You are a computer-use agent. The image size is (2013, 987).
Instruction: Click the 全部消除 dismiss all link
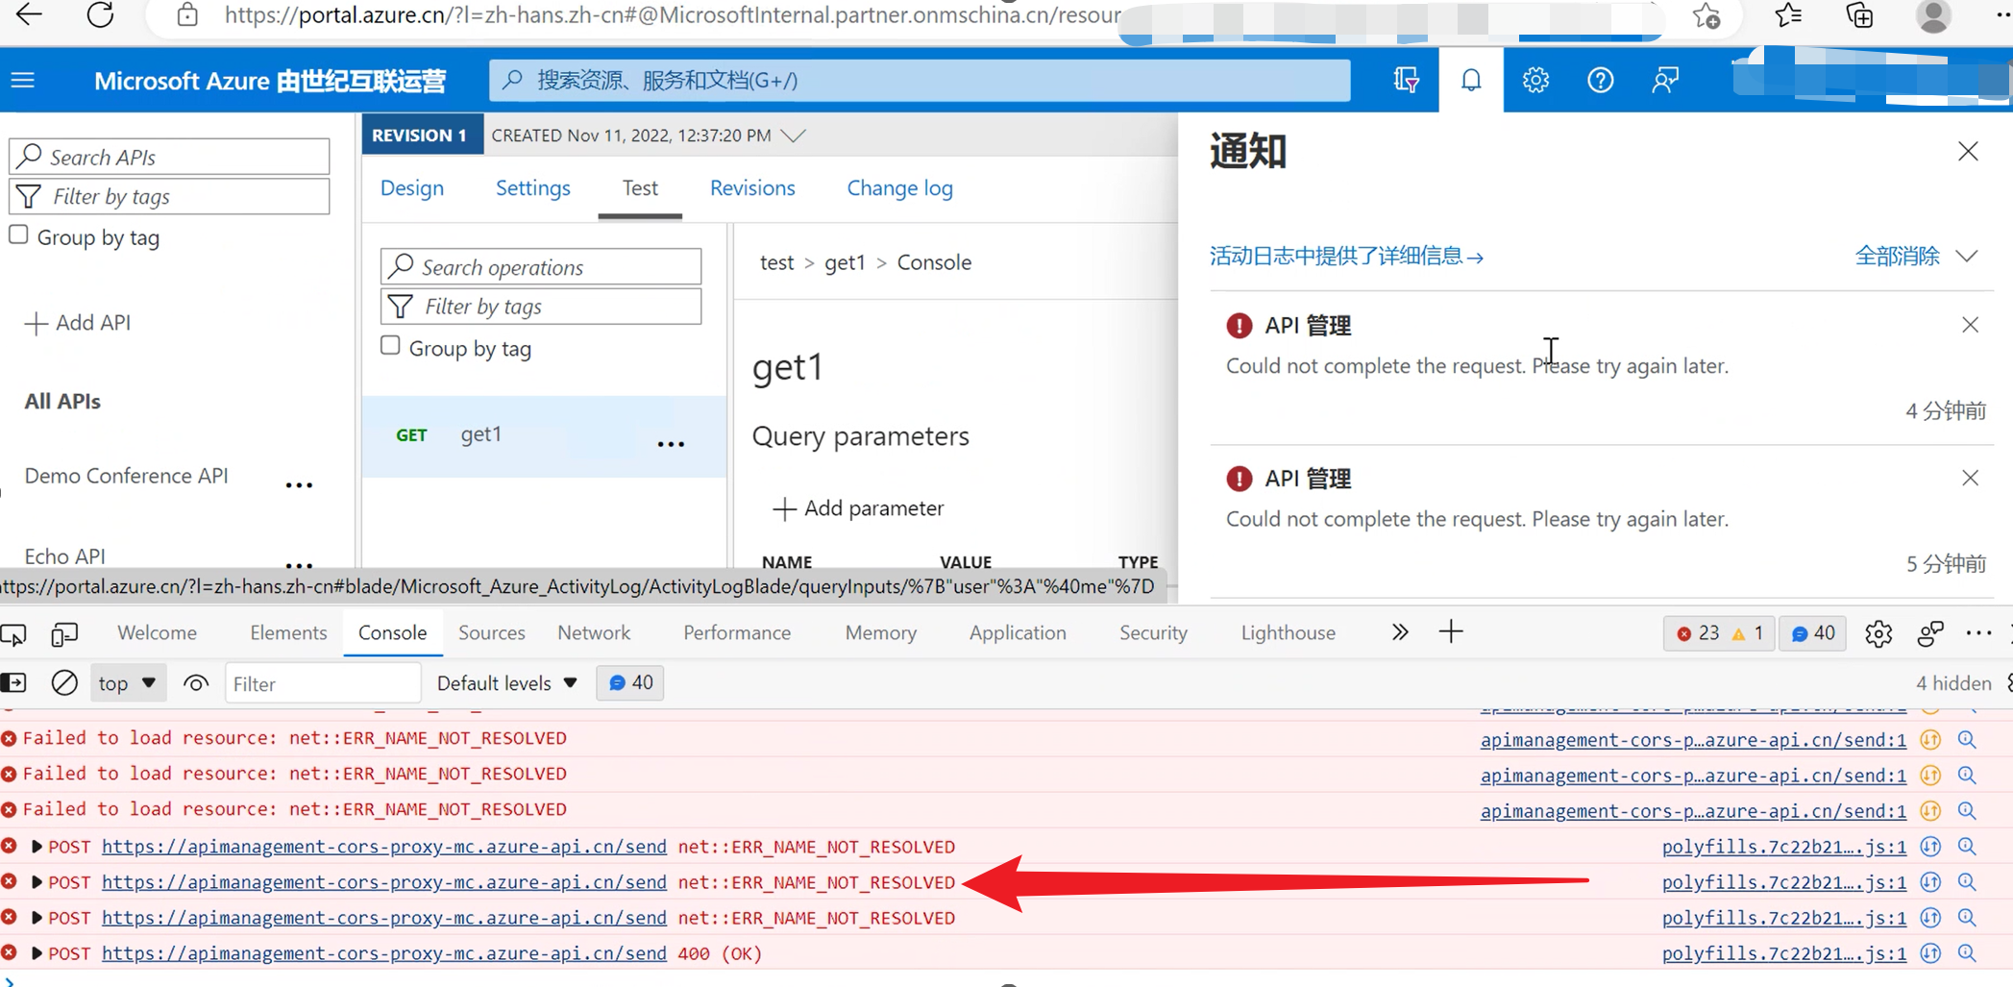[1897, 257]
